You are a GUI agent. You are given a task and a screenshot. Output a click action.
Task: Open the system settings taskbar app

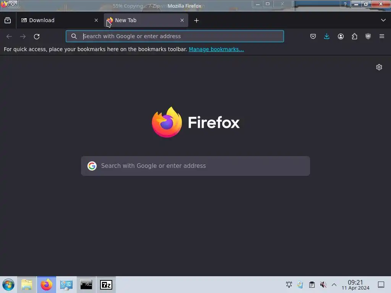(x=66, y=285)
